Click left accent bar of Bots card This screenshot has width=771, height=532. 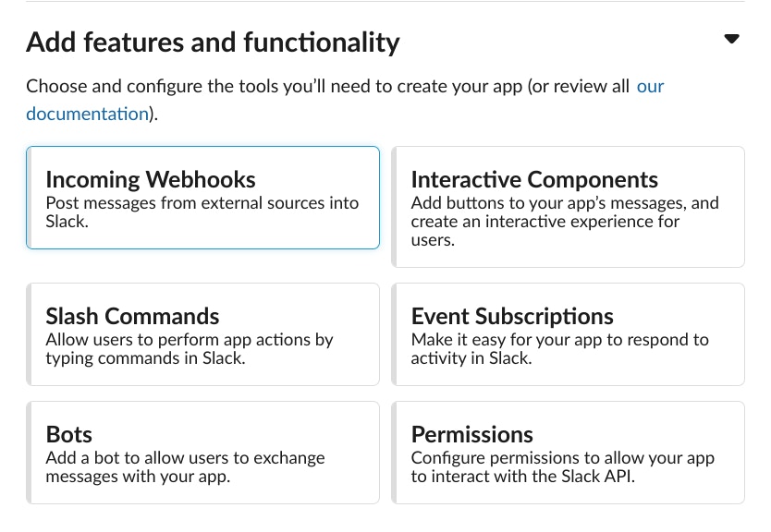click(30, 453)
